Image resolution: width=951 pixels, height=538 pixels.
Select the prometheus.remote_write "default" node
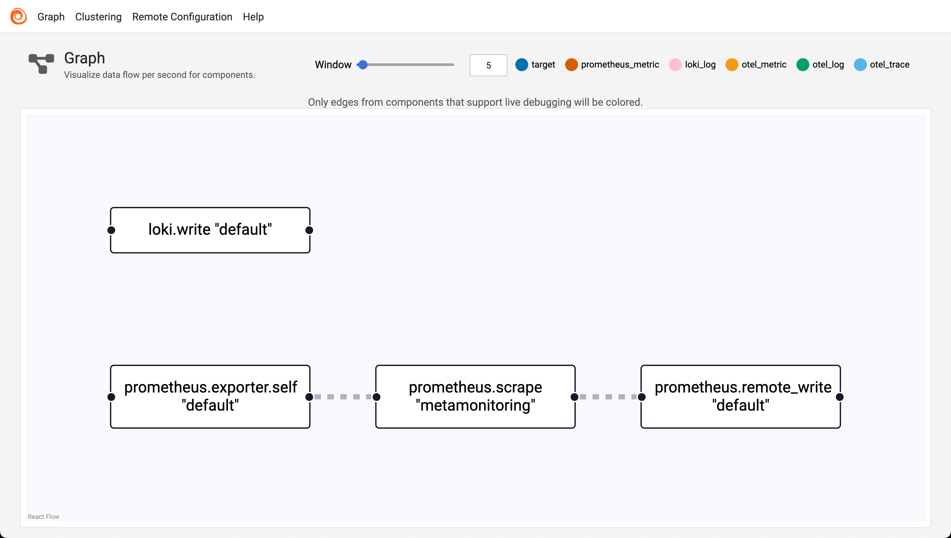(741, 396)
